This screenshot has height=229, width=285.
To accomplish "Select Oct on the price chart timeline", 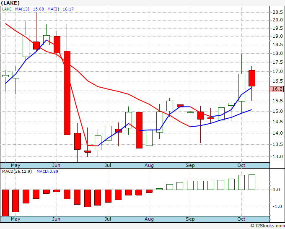I will pos(241,165).
